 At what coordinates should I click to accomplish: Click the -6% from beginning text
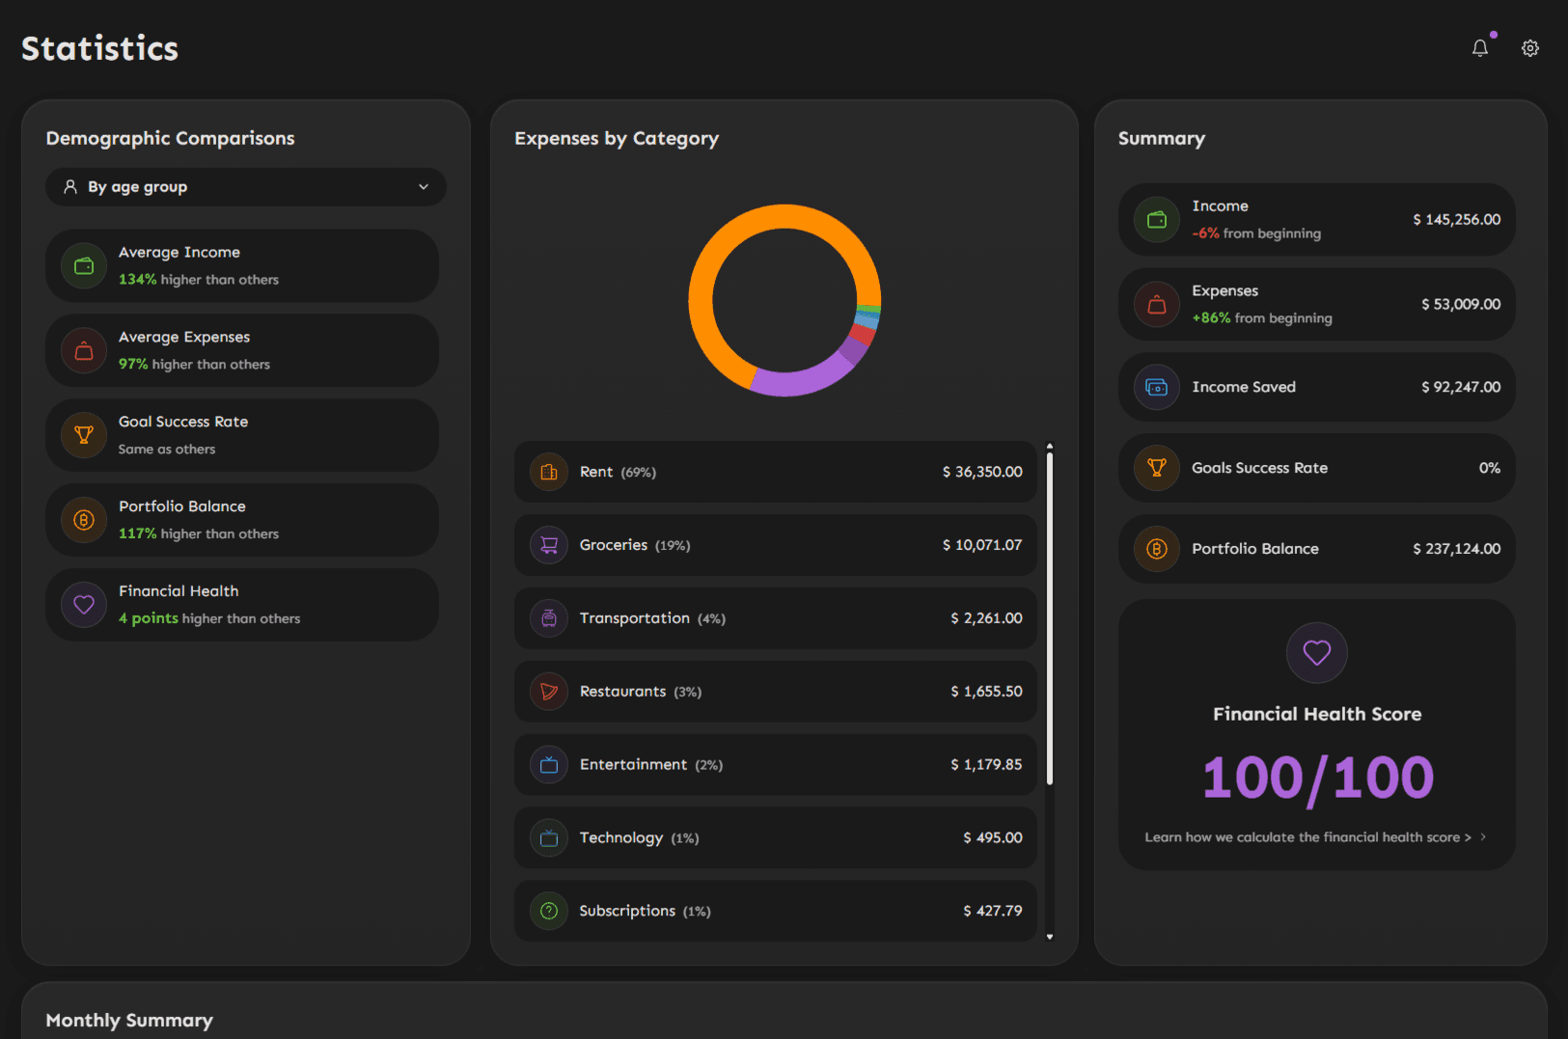click(x=1256, y=233)
